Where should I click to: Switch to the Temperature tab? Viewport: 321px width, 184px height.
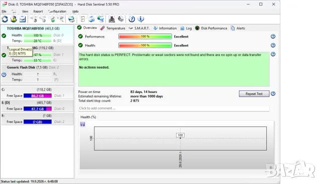(113, 28)
